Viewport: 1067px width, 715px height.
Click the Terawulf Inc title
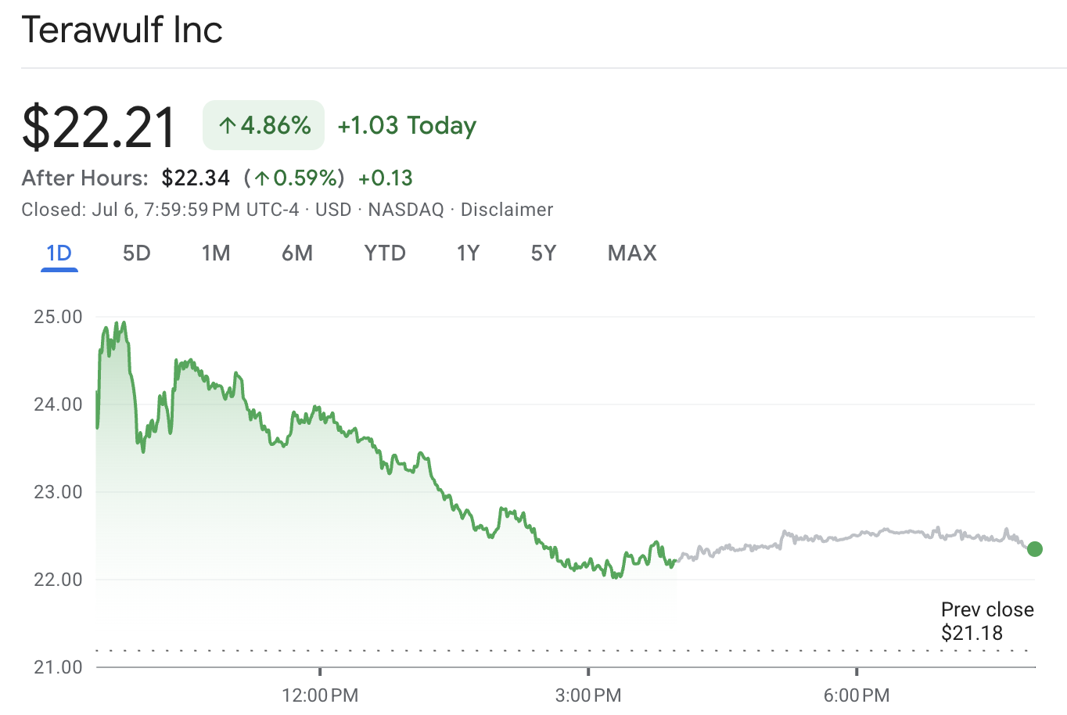[x=122, y=30]
